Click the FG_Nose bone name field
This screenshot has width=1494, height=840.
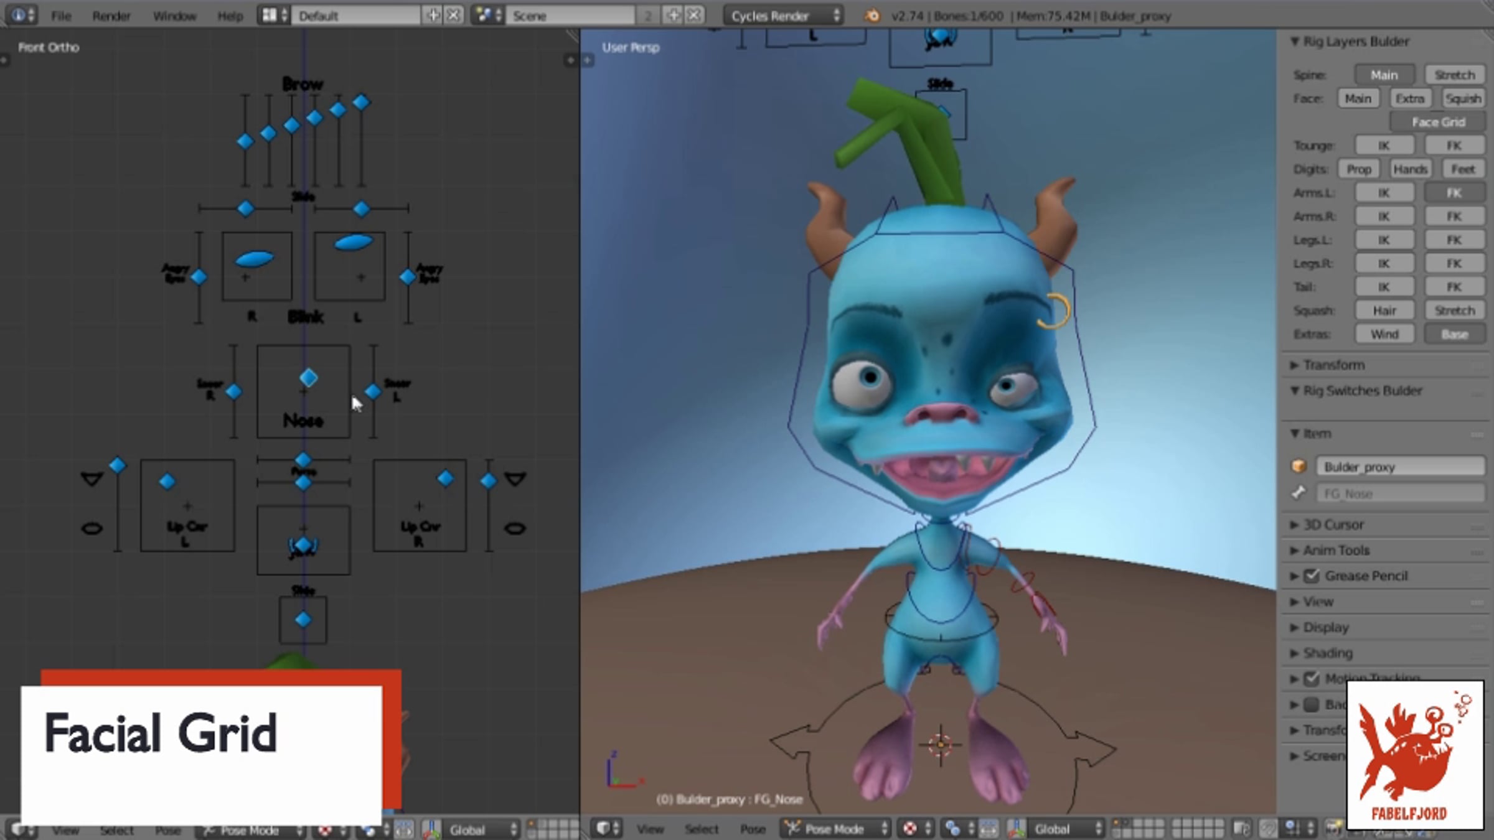(x=1400, y=493)
